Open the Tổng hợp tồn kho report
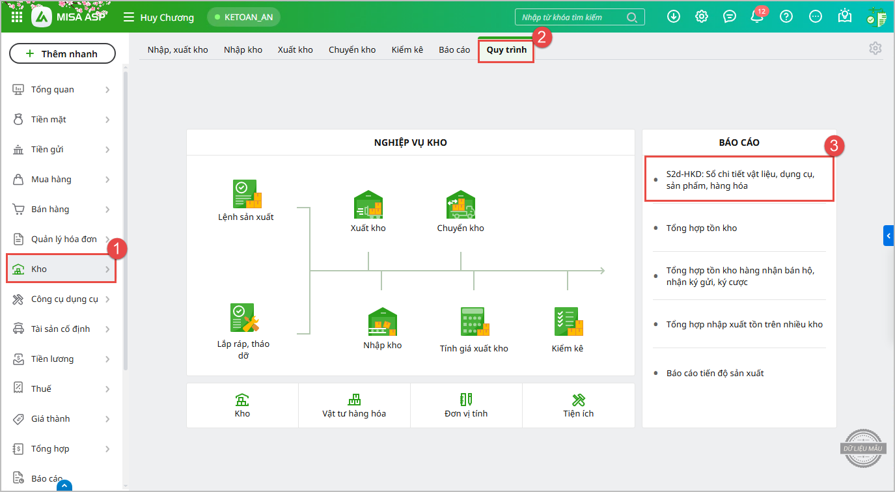The height and width of the screenshot is (492, 895). [702, 228]
